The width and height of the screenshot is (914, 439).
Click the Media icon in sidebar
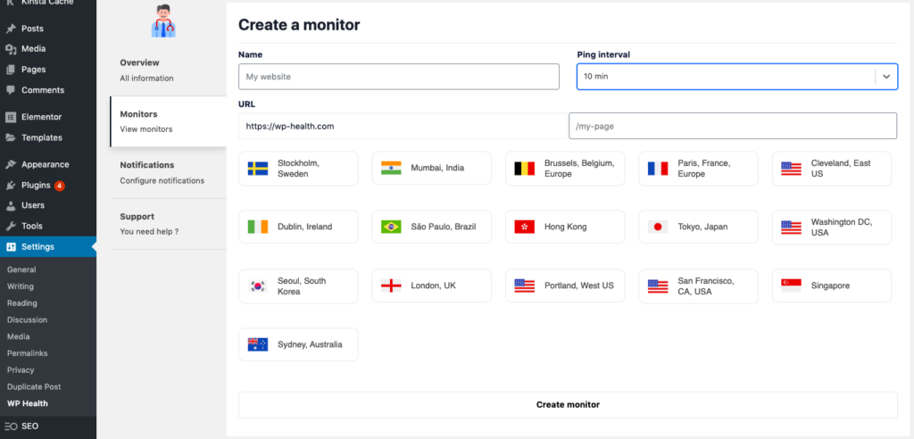pyautogui.click(x=11, y=49)
